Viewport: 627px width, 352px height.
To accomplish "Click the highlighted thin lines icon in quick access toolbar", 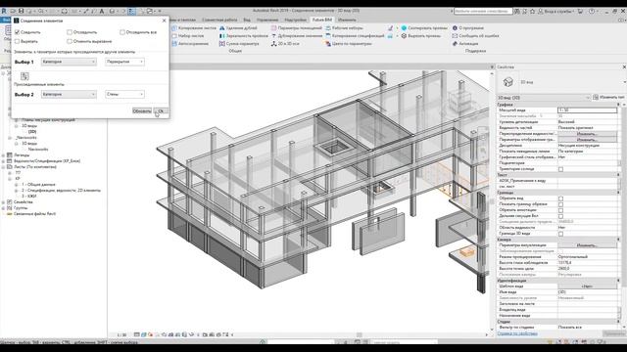I will (131, 11).
